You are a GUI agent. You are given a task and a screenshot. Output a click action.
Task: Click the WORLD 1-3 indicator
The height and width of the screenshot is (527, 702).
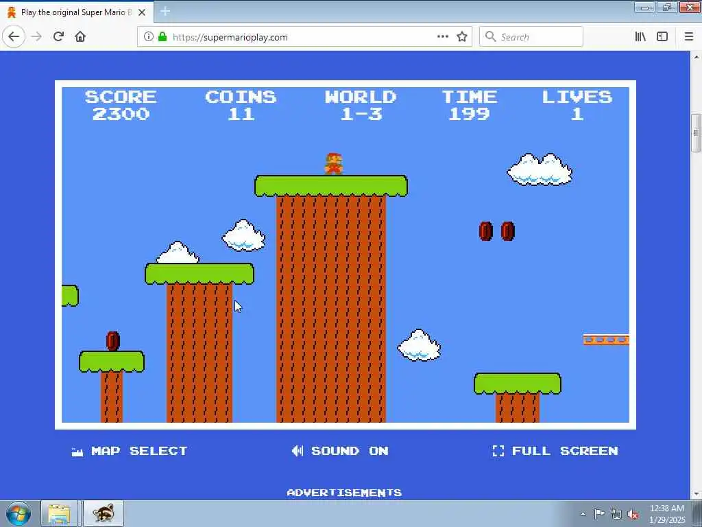click(361, 106)
